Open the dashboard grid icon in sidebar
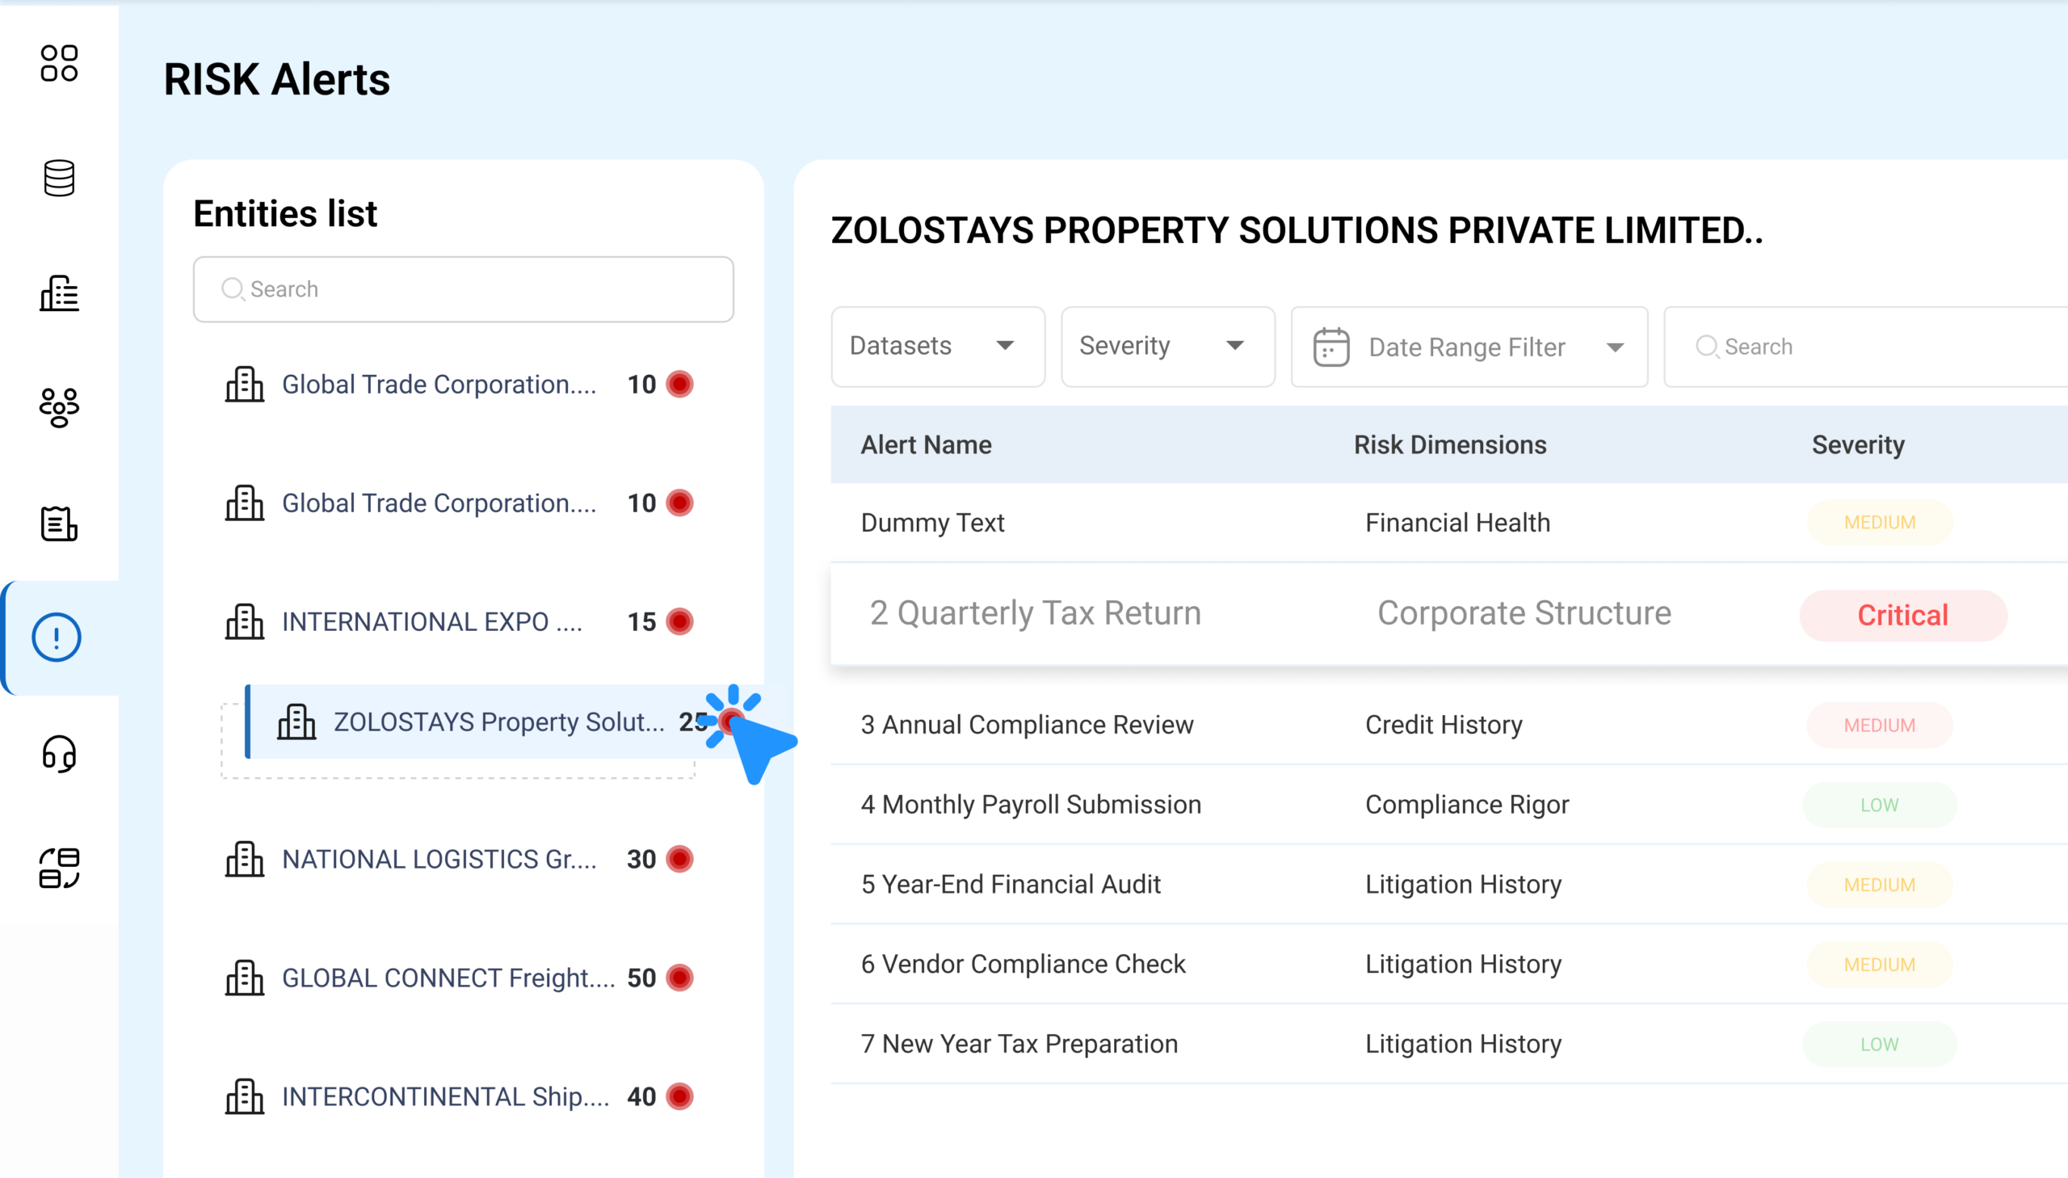This screenshot has width=2068, height=1178. [59, 63]
